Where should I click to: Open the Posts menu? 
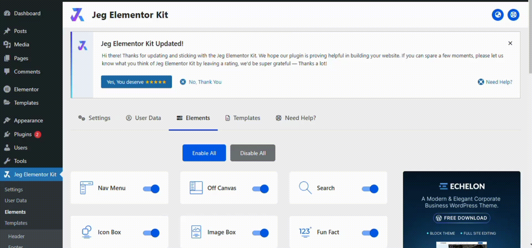(x=21, y=31)
